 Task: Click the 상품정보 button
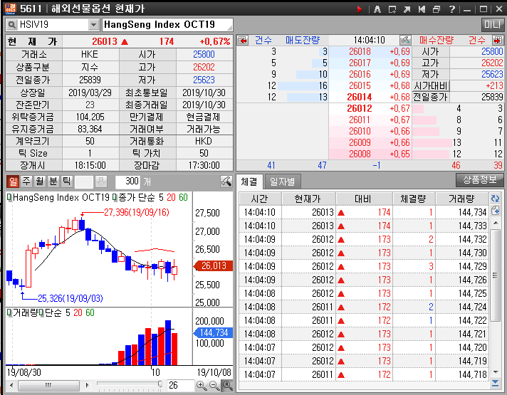click(480, 180)
